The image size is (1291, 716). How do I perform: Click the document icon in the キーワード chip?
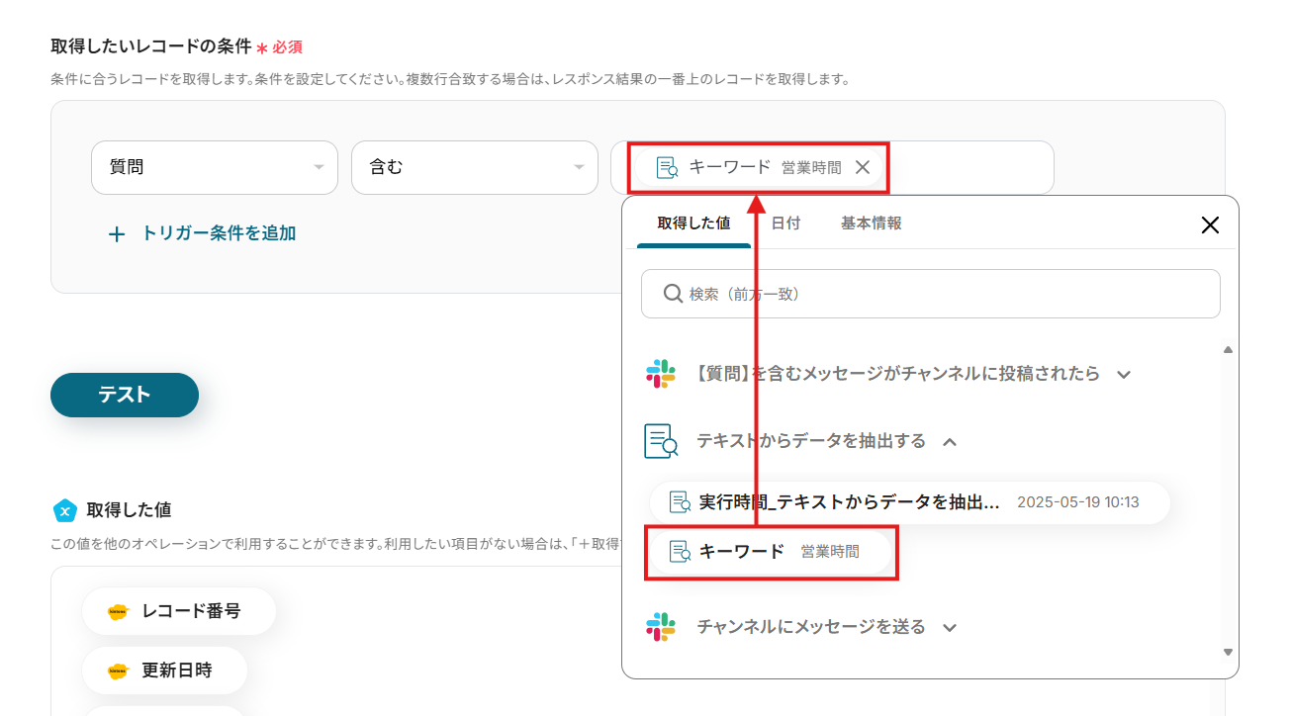(668, 167)
